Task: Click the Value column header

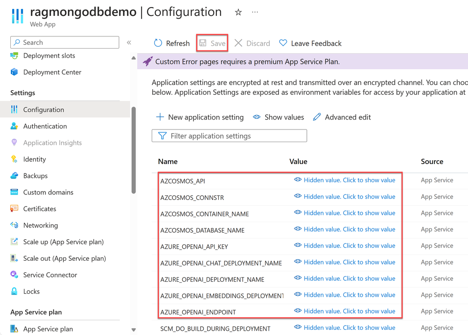Action: point(298,161)
